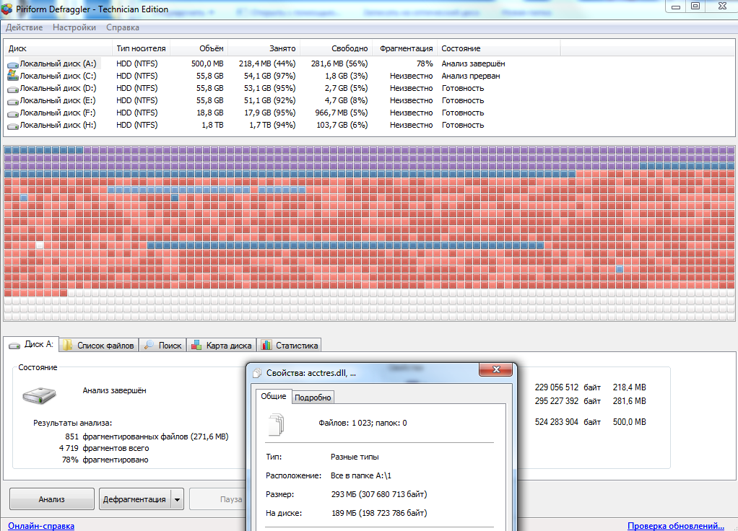Sort by the Свободно column header
738x531 pixels.
(x=337, y=48)
